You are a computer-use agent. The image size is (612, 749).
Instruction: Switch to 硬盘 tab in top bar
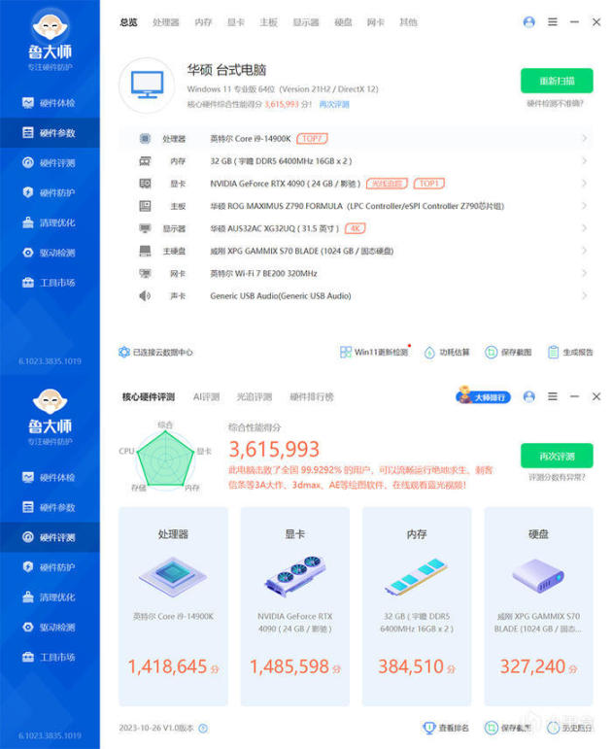point(343,22)
